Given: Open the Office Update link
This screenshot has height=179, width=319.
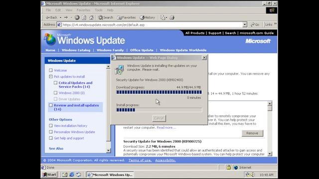Looking at the screenshot, I should coord(142,50).
